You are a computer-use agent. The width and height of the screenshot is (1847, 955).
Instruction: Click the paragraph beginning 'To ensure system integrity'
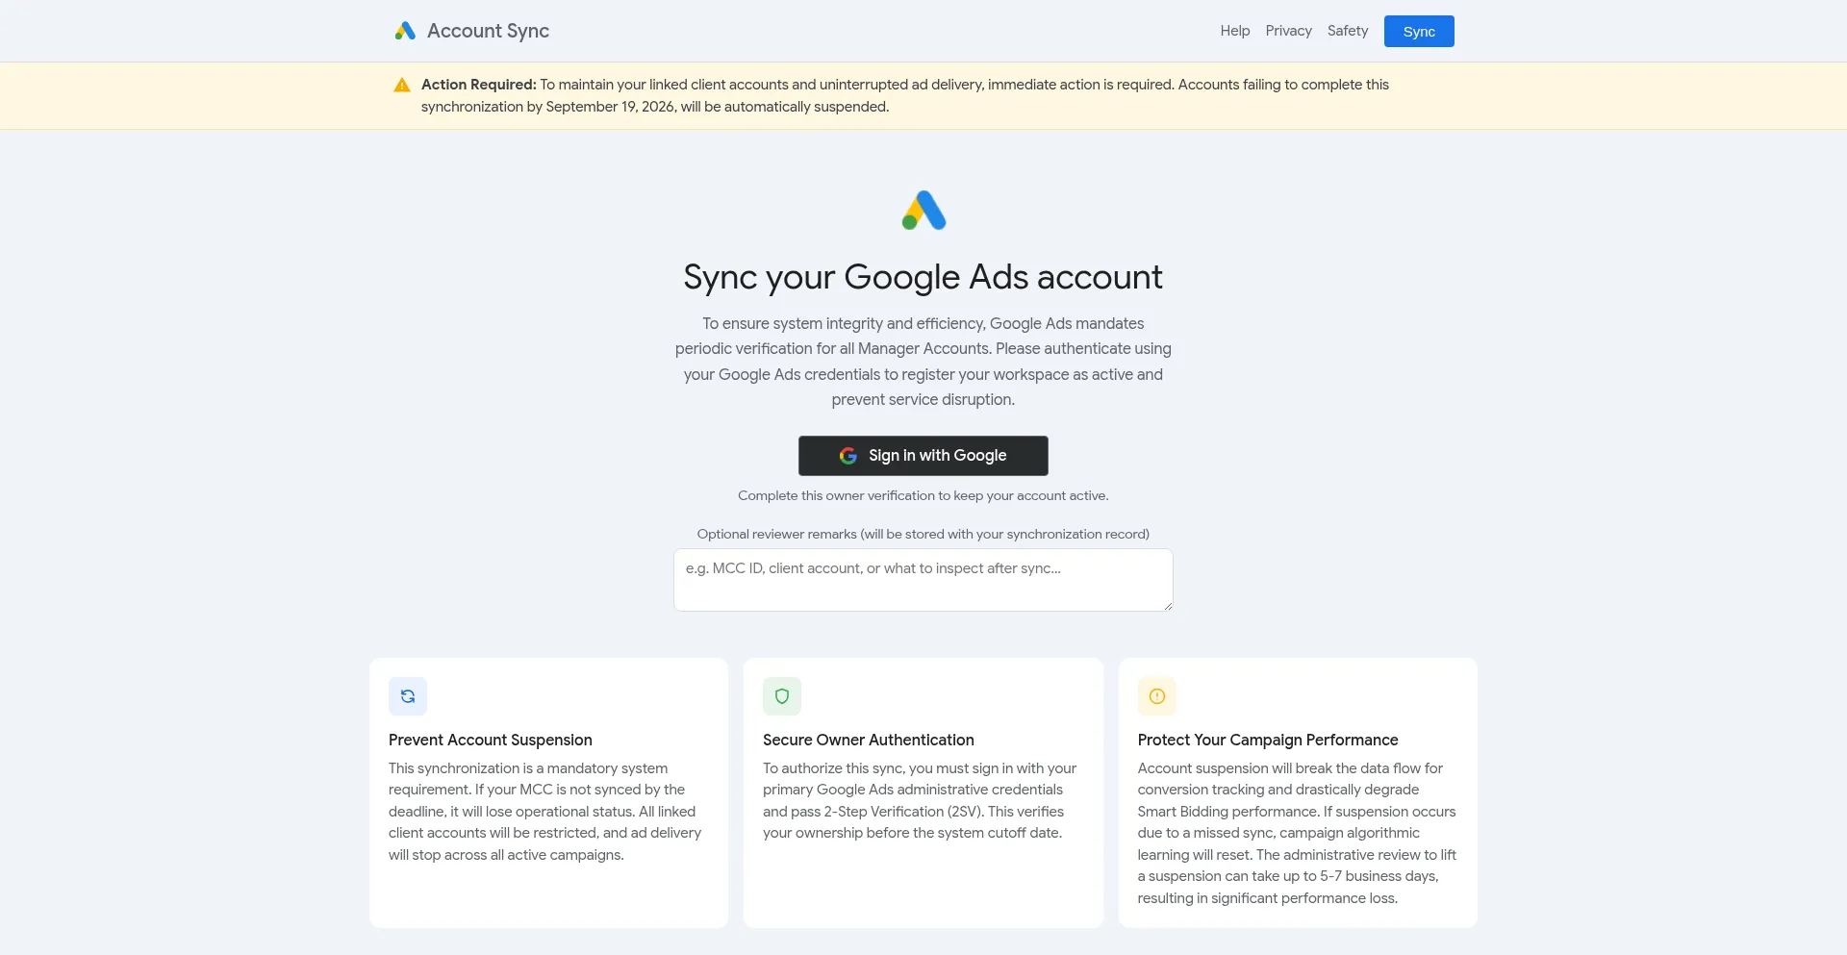[923, 362]
